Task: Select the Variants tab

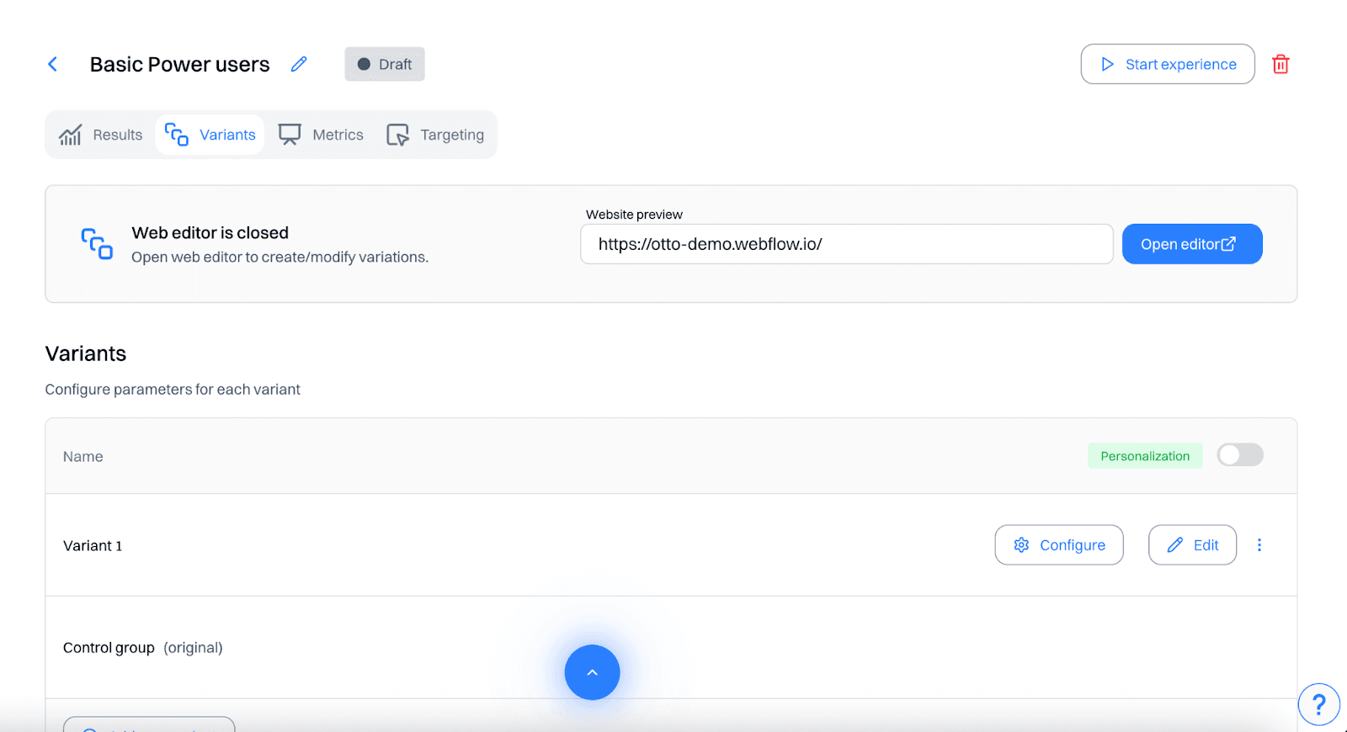Action: tap(210, 135)
